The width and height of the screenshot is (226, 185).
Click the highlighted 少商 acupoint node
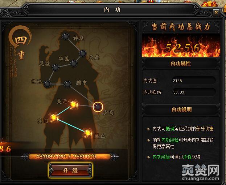[98, 107]
